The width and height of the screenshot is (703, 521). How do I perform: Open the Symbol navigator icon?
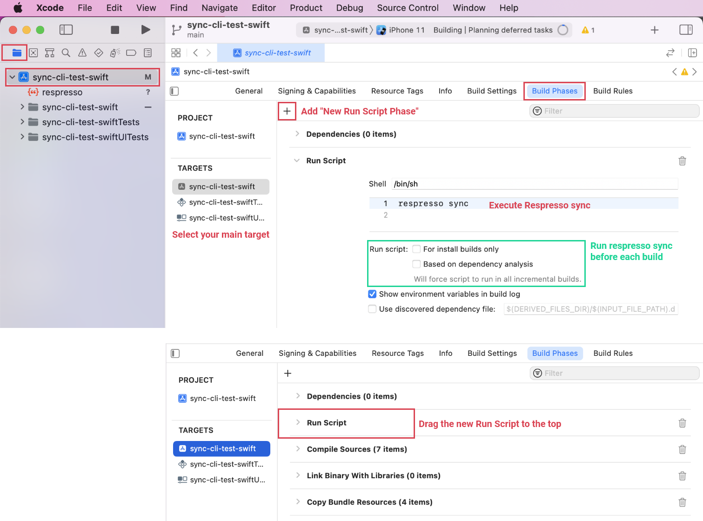[50, 53]
